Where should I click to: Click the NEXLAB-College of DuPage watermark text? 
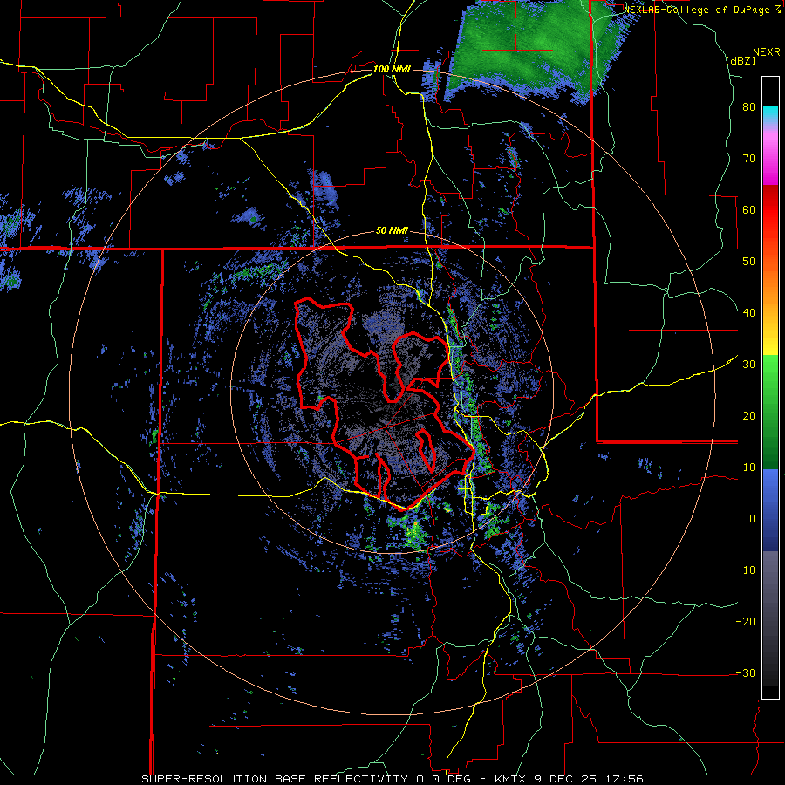tap(701, 10)
